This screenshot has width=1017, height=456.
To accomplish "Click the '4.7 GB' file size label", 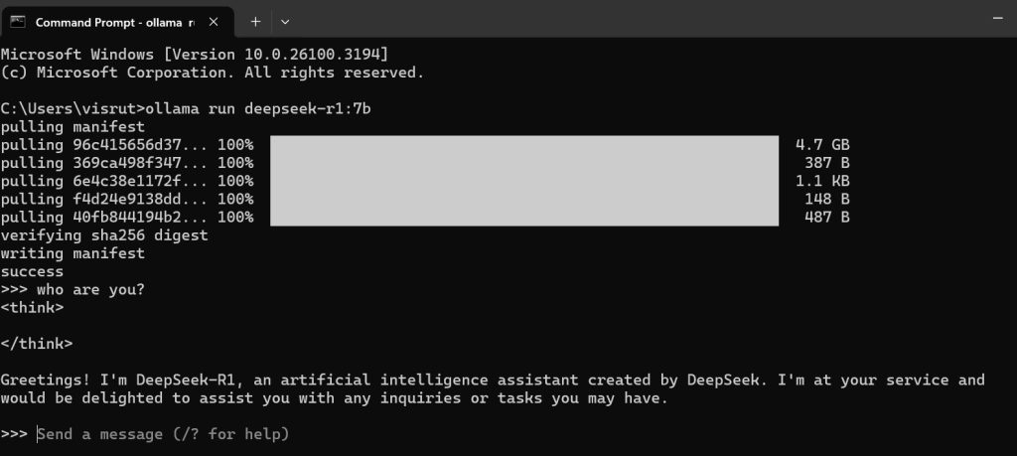I will [821, 145].
